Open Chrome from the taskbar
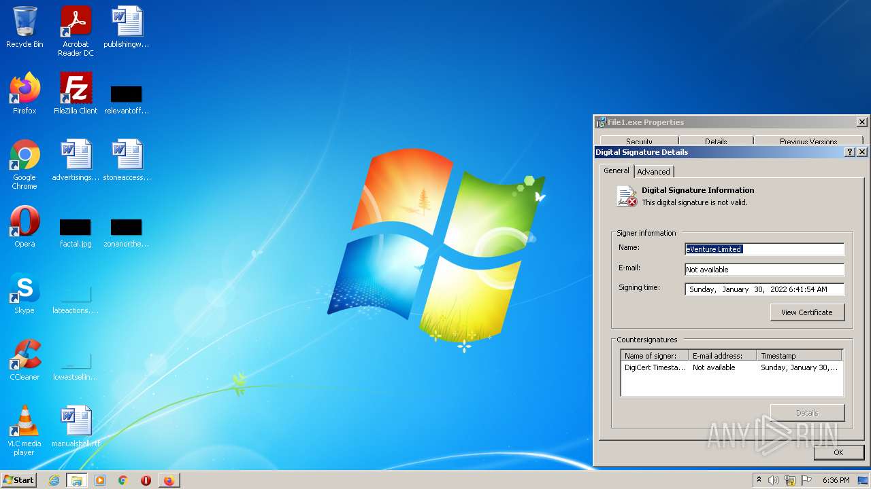Viewport: 871px width, 489px height. coord(123,480)
